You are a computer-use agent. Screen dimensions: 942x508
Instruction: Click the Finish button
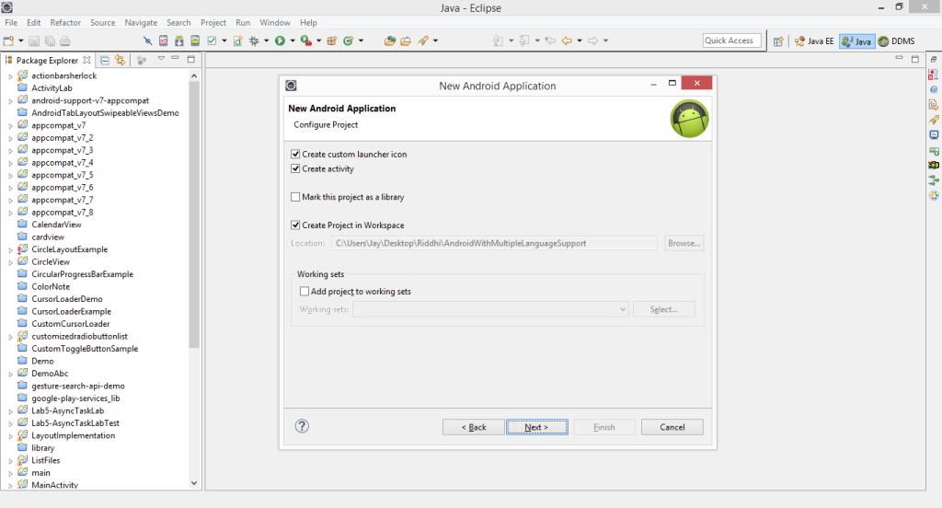tap(604, 427)
